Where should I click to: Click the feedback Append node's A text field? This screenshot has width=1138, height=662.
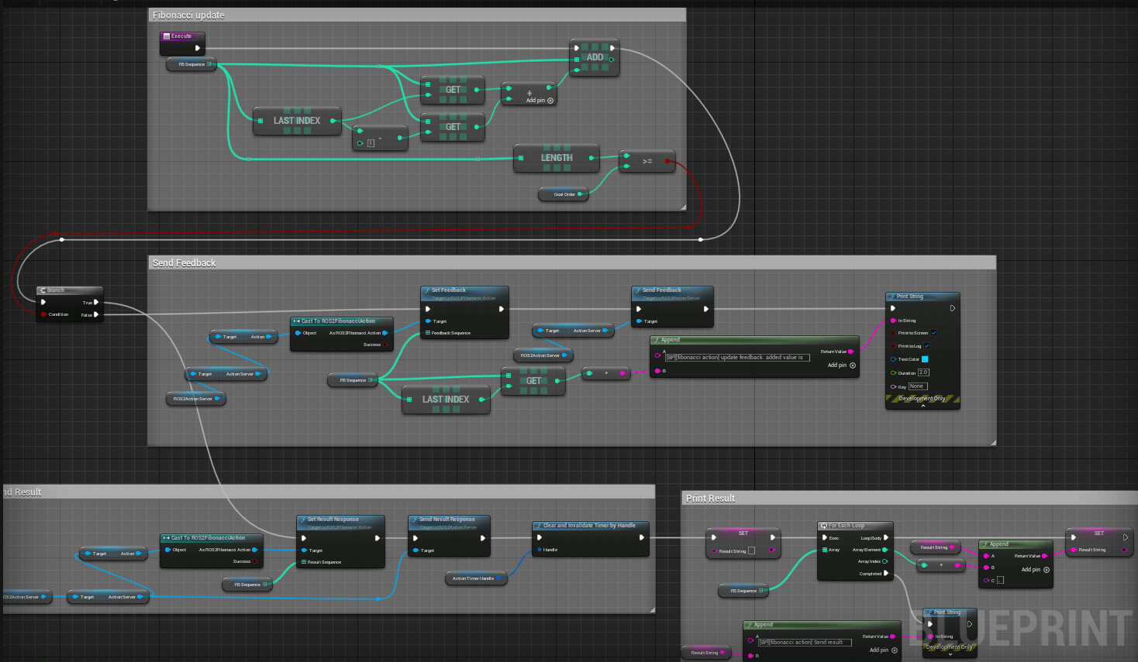pyautogui.click(x=737, y=357)
